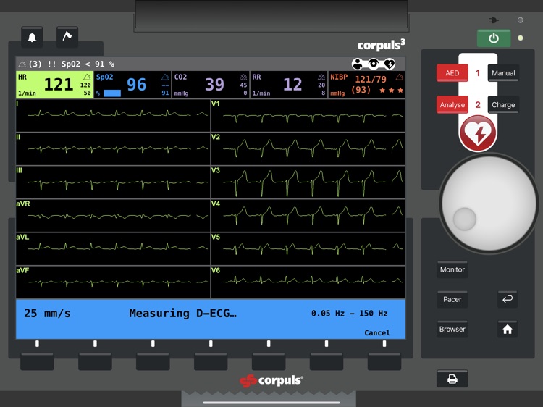Click the first softkey below screen
Image resolution: width=543 pixels, height=407 pixels.
coord(37,361)
